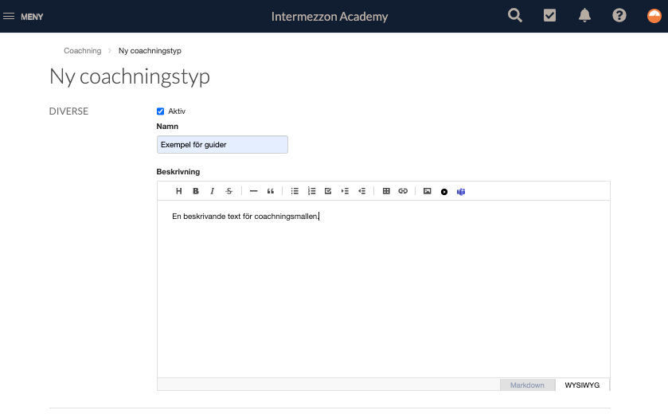Open the user profile avatar

(x=654, y=16)
